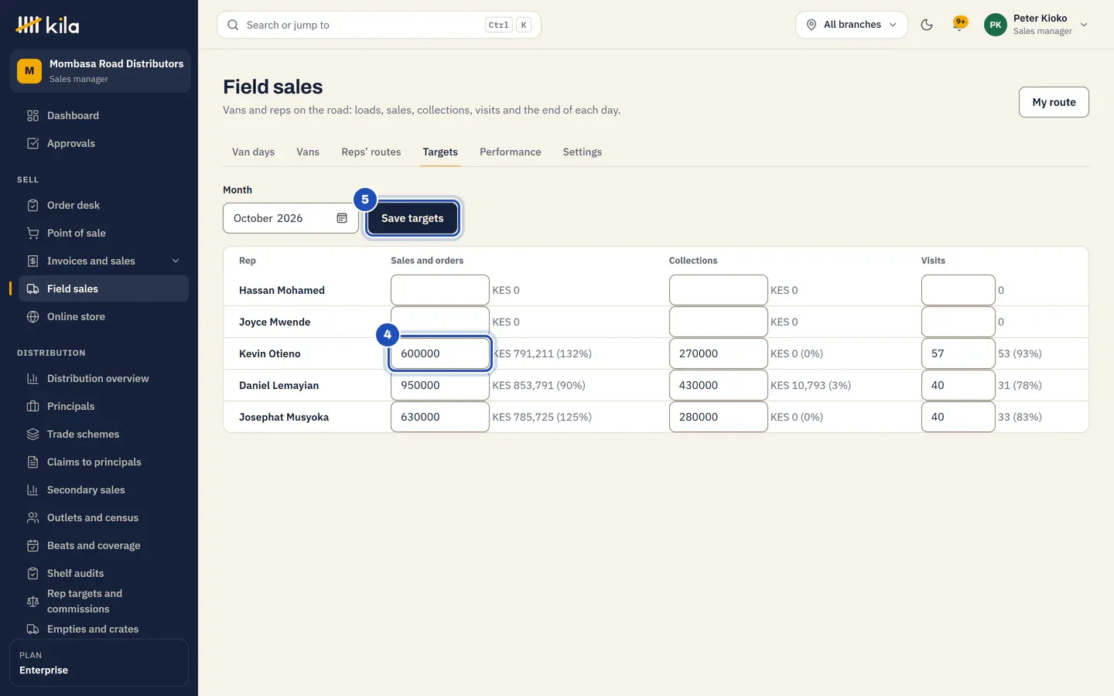
Task: Click the Order desk clipboard icon
Action: pyautogui.click(x=32, y=205)
